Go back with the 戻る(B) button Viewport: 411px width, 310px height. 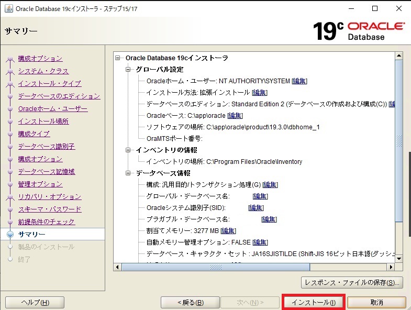tap(190, 302)
